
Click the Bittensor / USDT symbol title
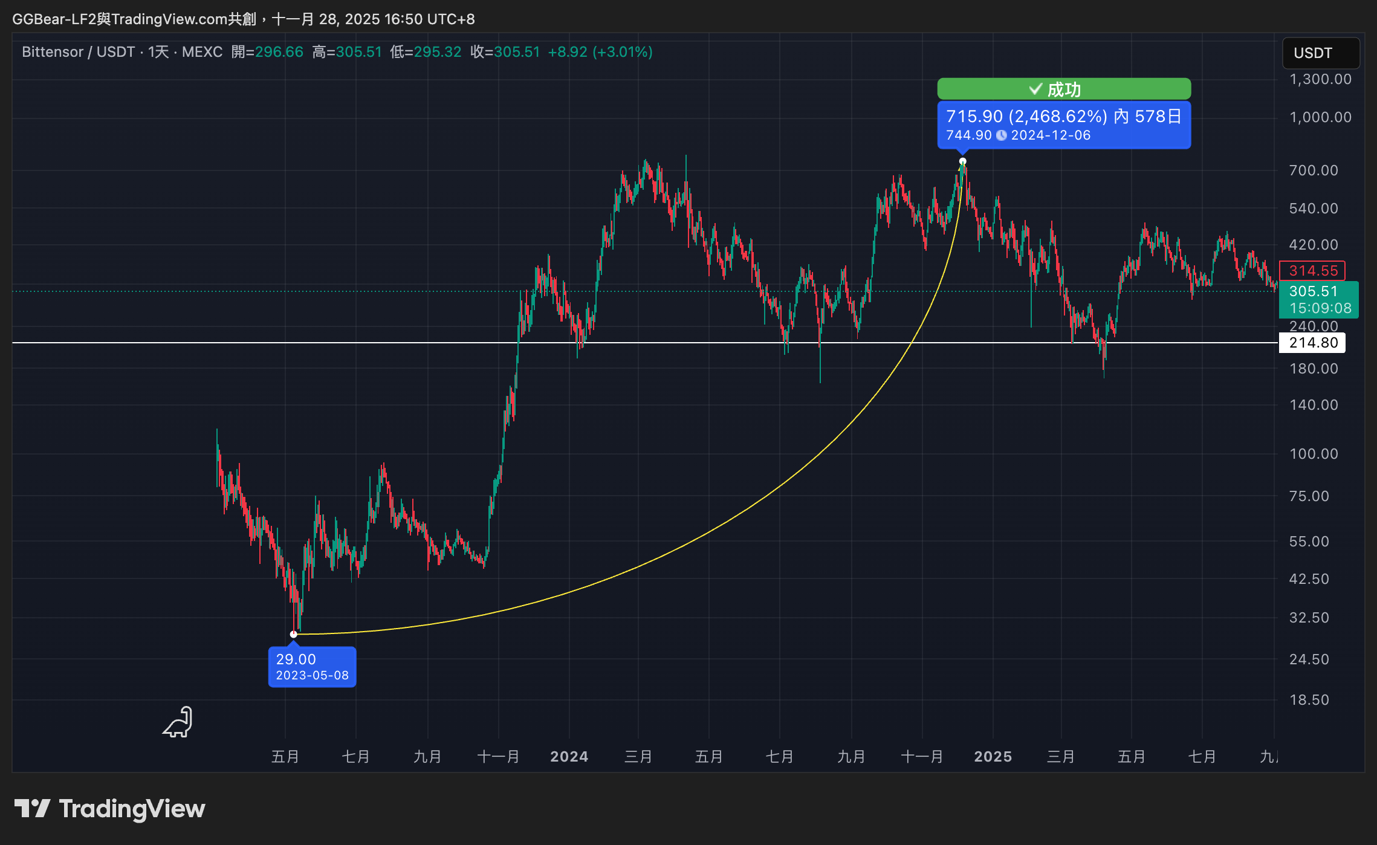(78, 52)
